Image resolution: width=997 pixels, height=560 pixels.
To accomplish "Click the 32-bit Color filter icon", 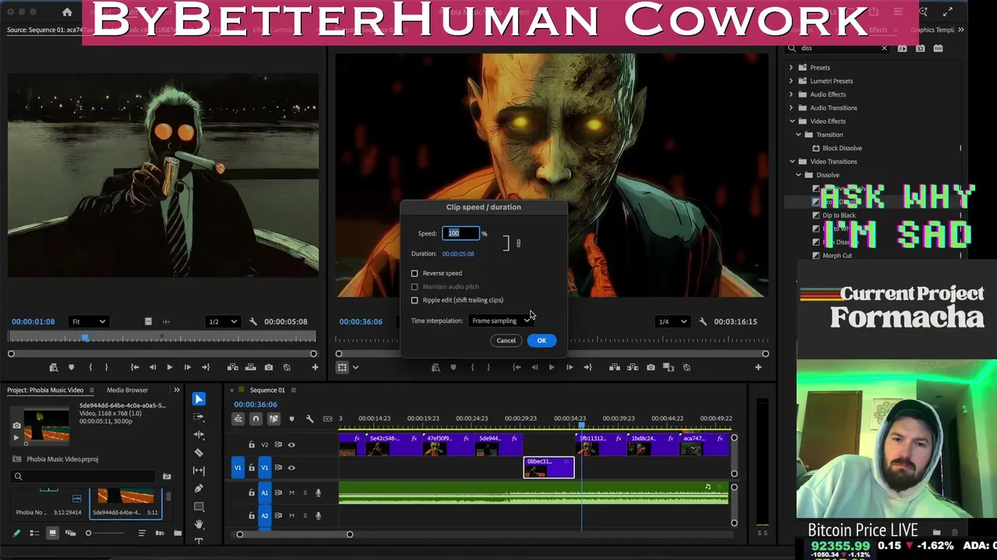I will pyautogui.click(x=920, y=48).
